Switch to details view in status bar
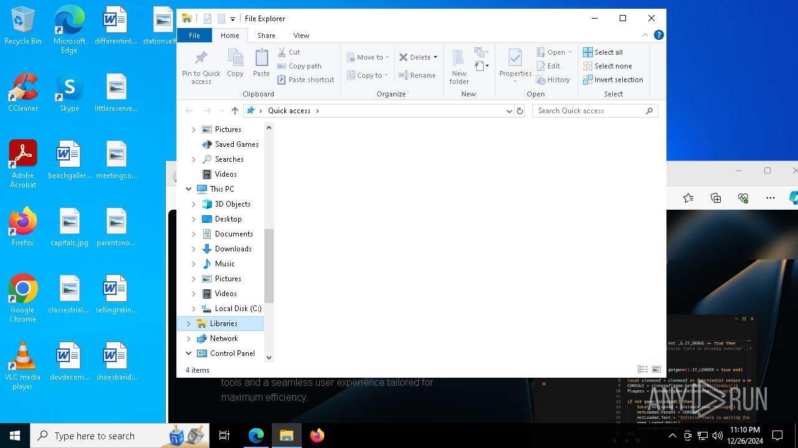 pos(643,370)
